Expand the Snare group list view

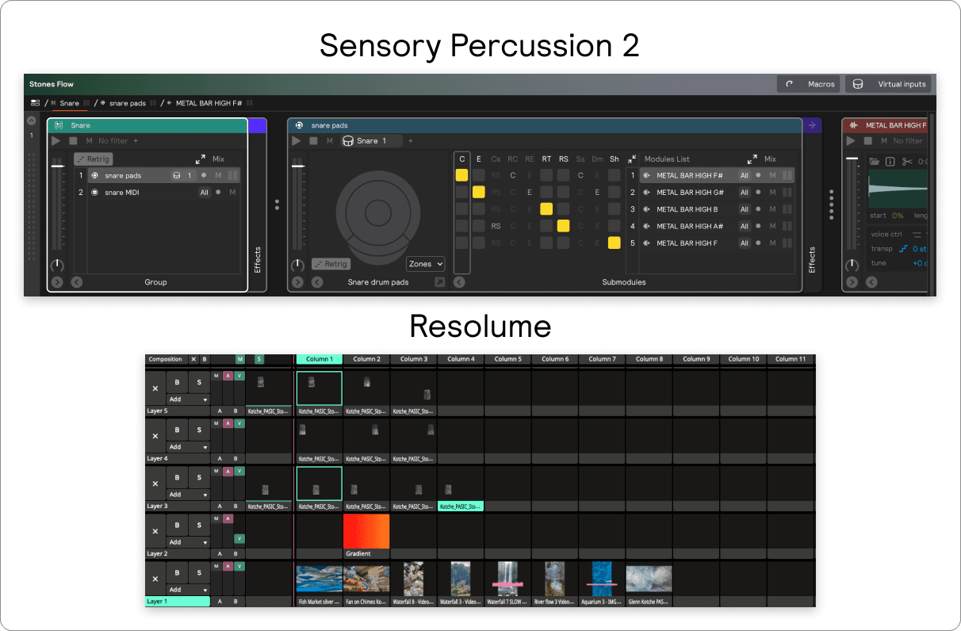coord(201,159)
